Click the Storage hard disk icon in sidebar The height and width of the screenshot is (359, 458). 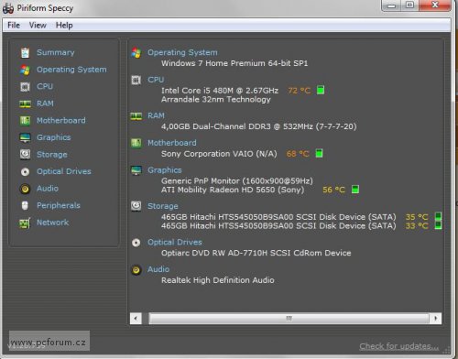point(25,154)
